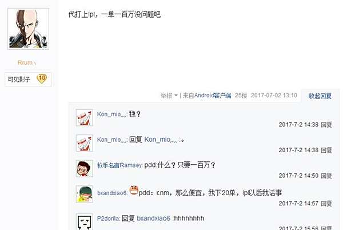Click the laughing emoticon in bxandxiao6's comment

click(x=134, y=190)
